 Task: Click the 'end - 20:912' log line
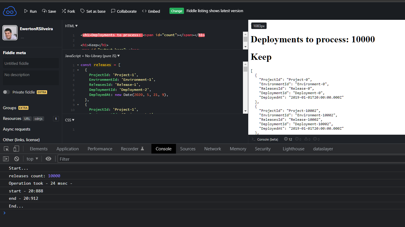(202, 198)
